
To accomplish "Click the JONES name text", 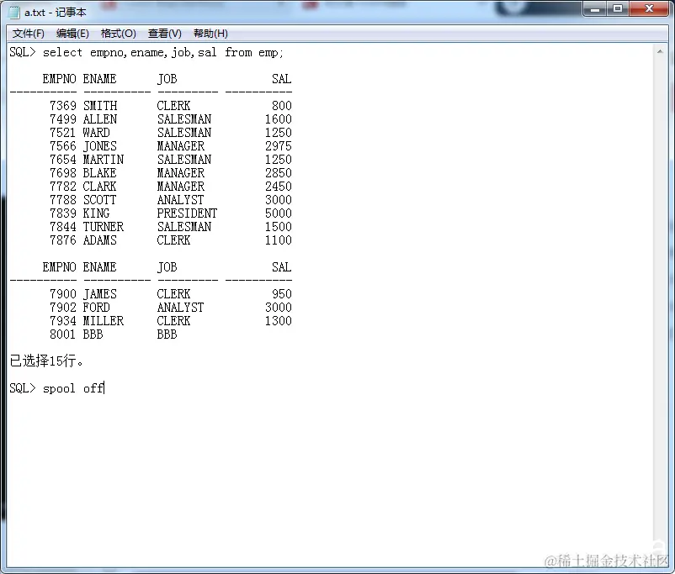I will tap(100, 146).
